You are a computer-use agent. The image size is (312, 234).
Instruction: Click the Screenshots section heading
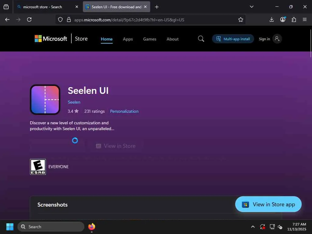[52, 205]
